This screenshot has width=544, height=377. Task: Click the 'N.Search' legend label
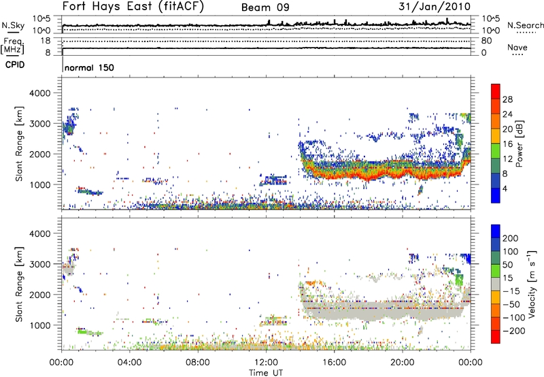pyautogui.click(x=526, y=25)
